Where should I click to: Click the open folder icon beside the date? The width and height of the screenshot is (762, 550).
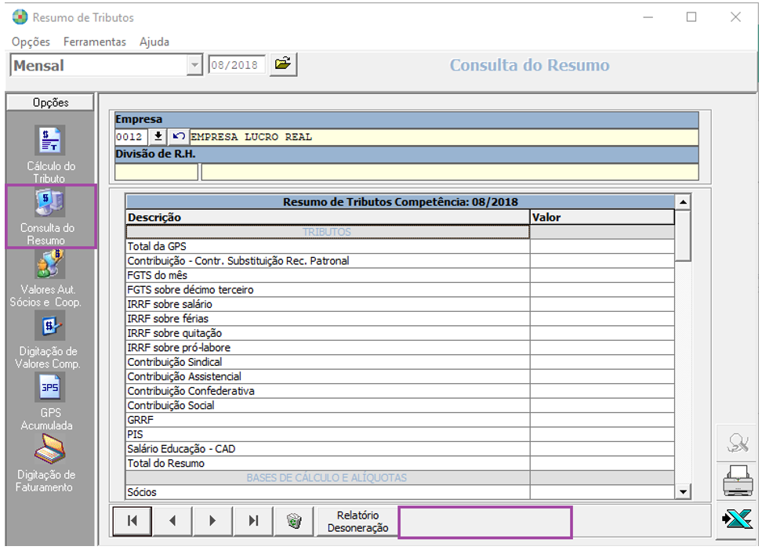point(283,64)
